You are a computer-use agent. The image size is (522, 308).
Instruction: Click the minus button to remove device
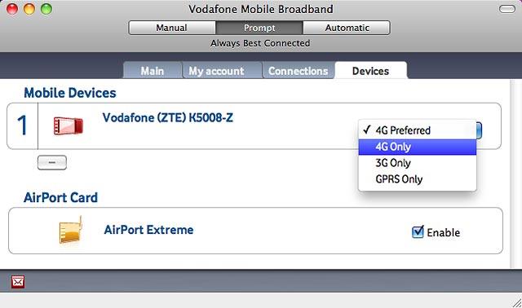52,162
